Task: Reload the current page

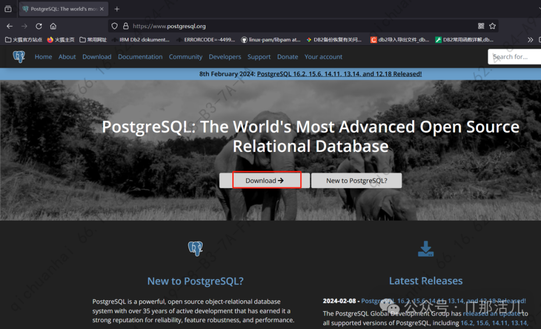Action: pos(39,26)
